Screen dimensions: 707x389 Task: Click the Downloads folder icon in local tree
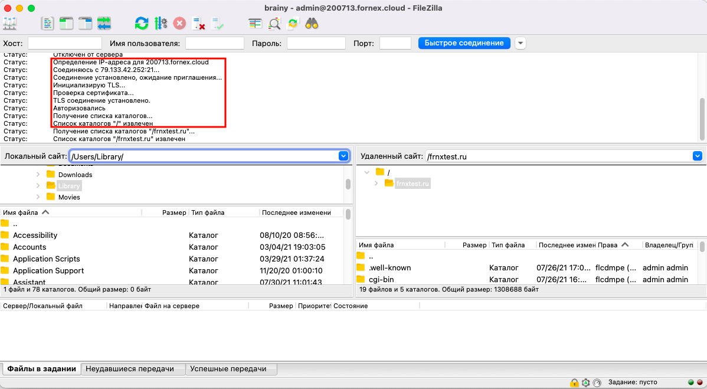coord(51,175)
